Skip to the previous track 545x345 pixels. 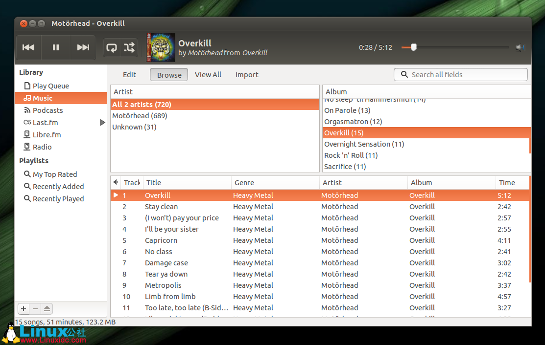[x=28, y=47]
